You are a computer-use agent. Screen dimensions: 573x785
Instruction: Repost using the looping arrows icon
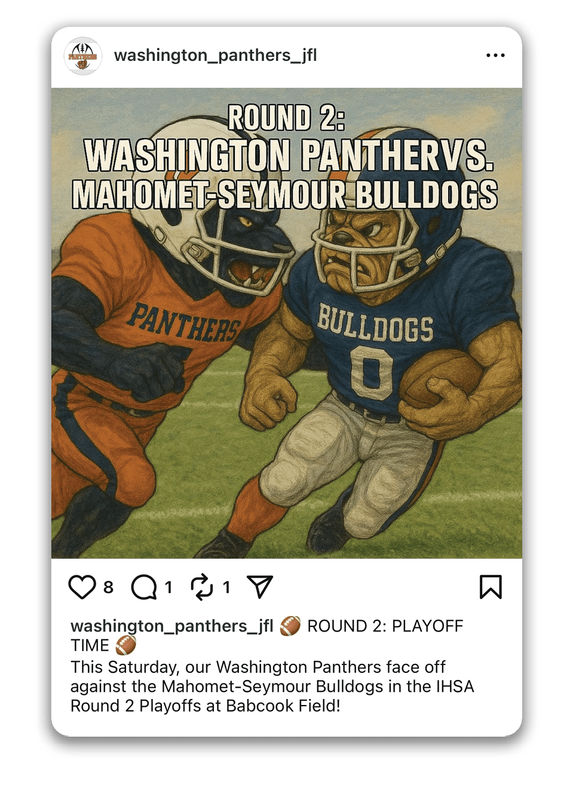click(x=202, y=587)
